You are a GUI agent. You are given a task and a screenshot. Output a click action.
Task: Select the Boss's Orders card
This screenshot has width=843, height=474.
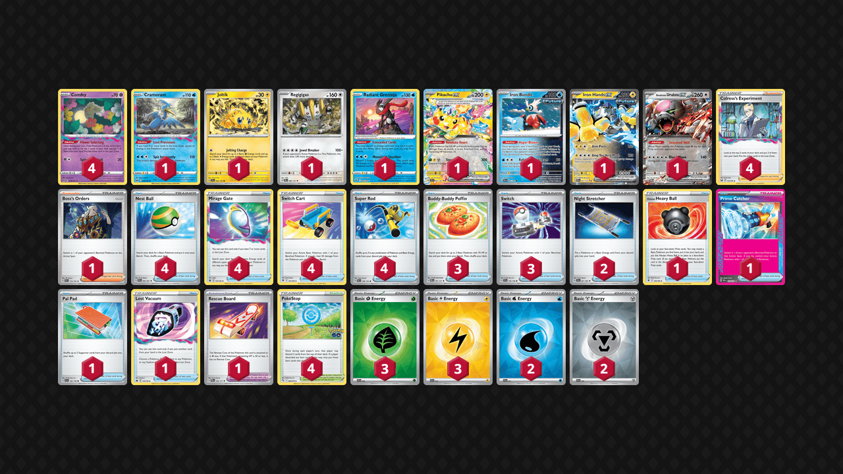pyautogui.click(x=92, y=237)
